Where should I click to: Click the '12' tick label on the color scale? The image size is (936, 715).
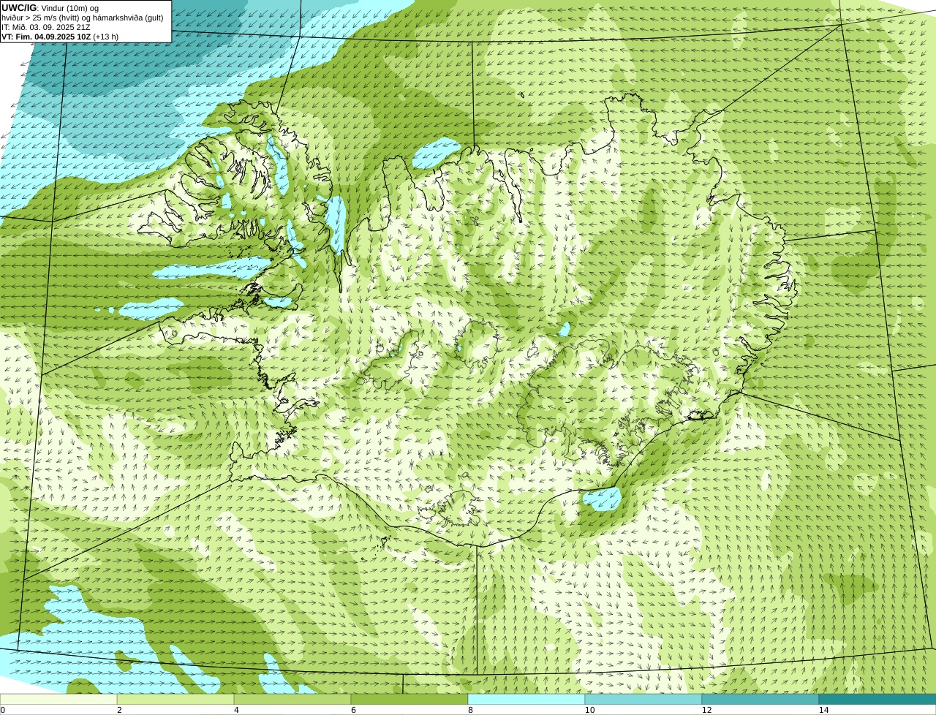[x=706, y=710]
